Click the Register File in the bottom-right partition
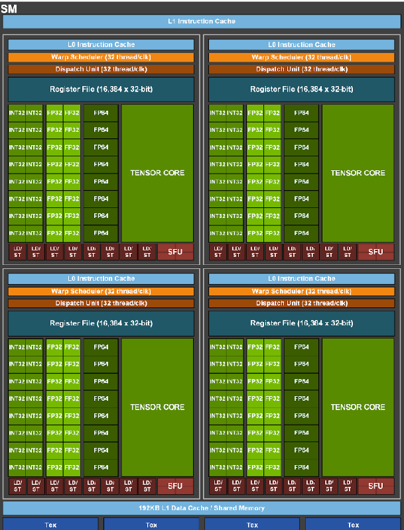404x530 pixels. click(x=301, y=323)
